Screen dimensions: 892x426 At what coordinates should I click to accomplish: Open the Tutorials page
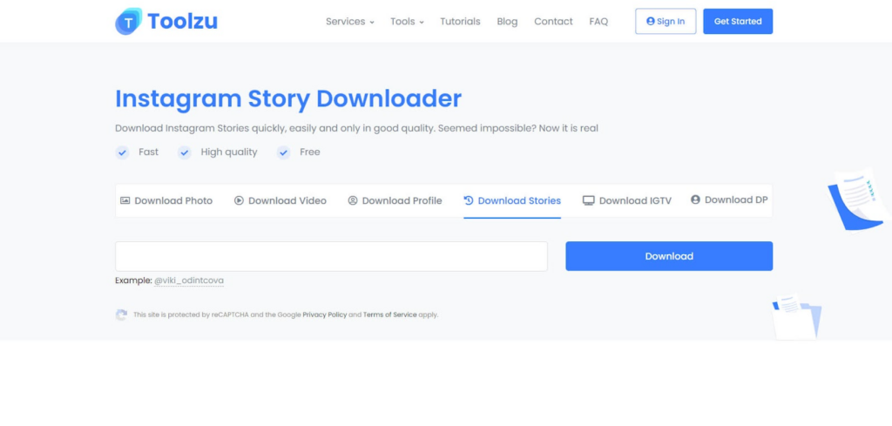pos(460,22)
